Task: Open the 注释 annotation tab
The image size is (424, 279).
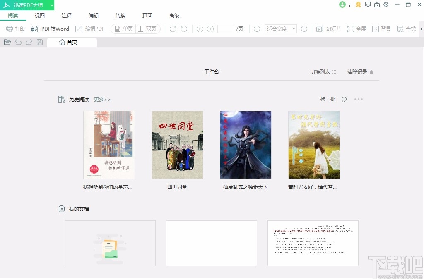Action: (x=66, y=15)
